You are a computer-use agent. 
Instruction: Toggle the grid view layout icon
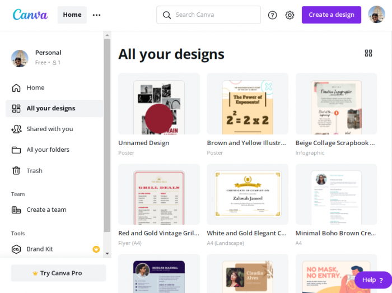368,53
